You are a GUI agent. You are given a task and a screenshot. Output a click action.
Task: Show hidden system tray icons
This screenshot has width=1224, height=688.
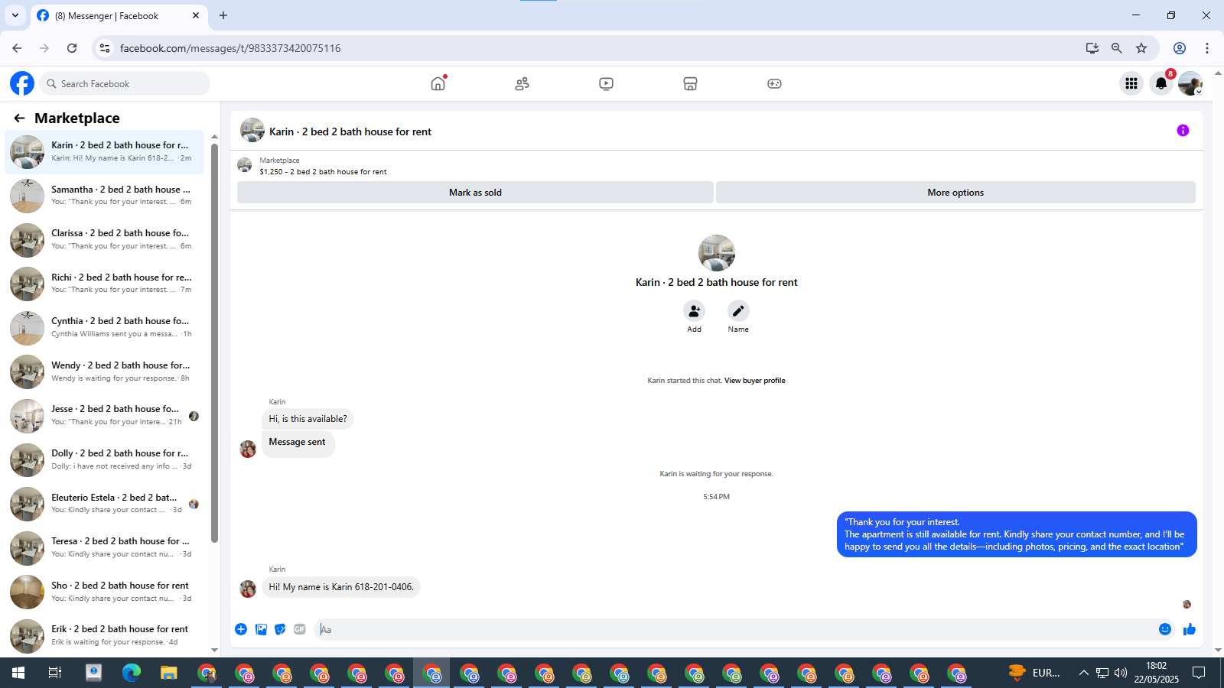pyautogui.click(x=1083, y=673)
